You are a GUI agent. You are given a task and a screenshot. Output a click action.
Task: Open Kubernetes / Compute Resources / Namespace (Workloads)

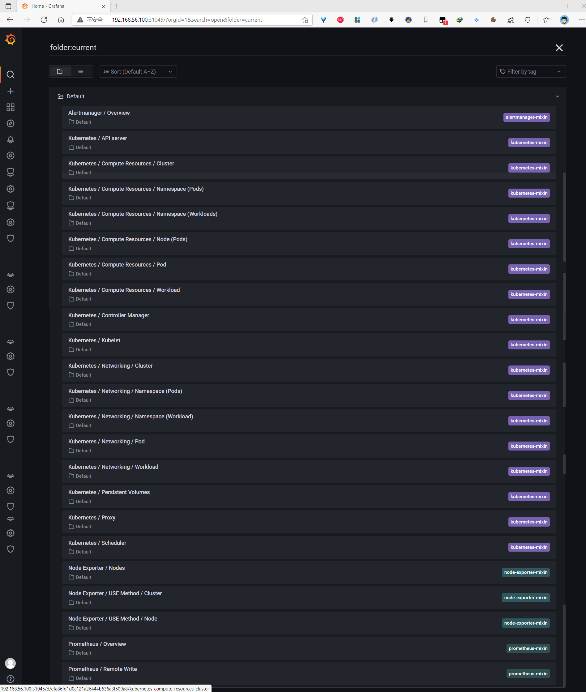click(309, 218)
